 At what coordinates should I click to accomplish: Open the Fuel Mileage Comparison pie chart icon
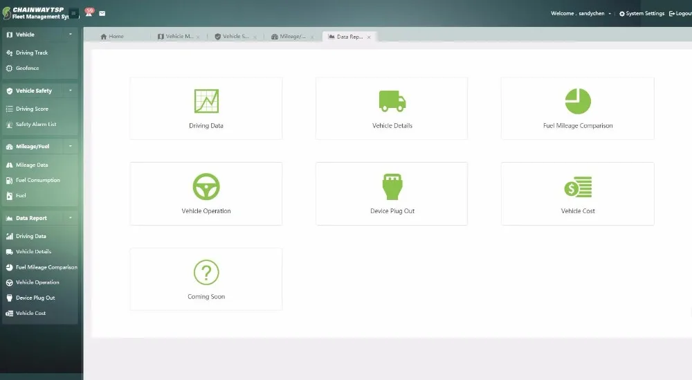(578, 101)
